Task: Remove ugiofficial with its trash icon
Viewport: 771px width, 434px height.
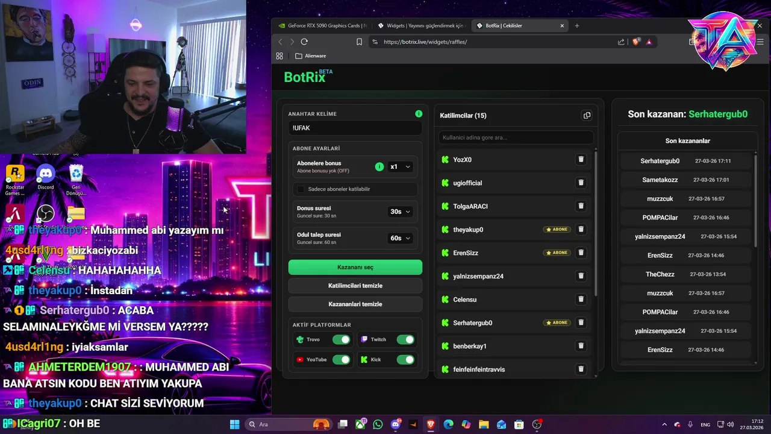Action: (581, 183)
